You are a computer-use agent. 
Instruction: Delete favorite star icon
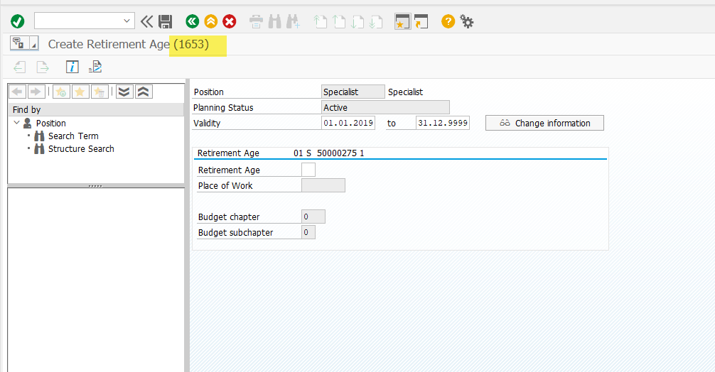pos(100,92)
